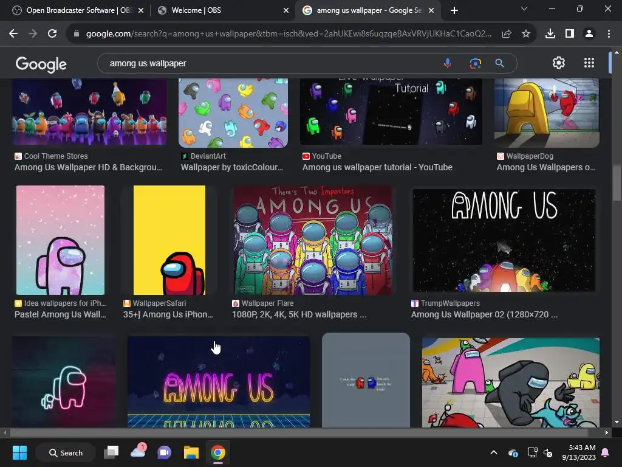The width and height of the screenshot is (622, 467).
Task: Open Google quick settings gear
Action: coord(559,63)
